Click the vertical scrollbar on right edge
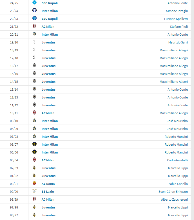 [192, 110]
